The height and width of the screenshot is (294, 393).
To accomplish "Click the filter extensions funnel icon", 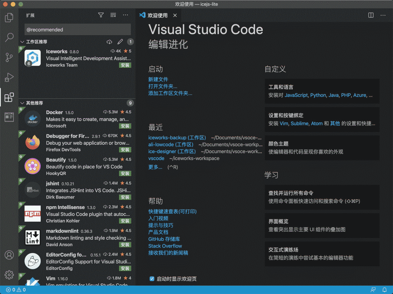I will click(101, 15).
